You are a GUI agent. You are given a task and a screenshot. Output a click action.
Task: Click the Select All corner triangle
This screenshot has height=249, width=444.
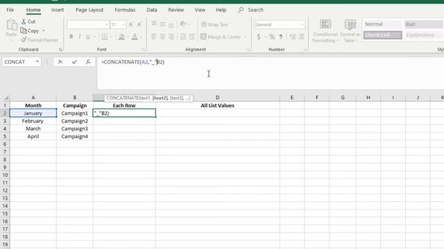tap(6, 98)
